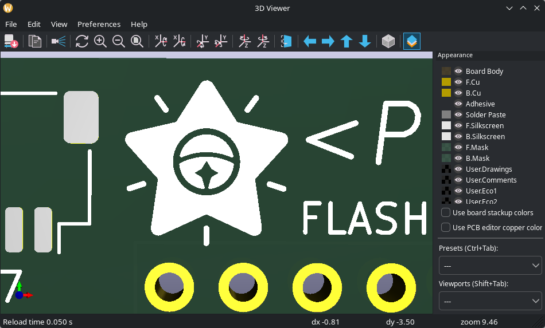
Task: Open the Presets dropdown
Action: [x=490, y=266]
